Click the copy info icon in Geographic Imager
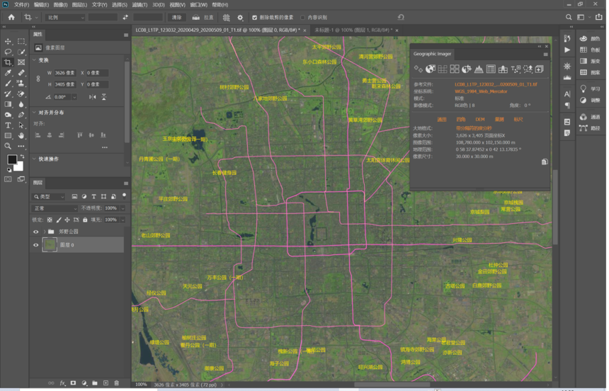 point(545,161)
